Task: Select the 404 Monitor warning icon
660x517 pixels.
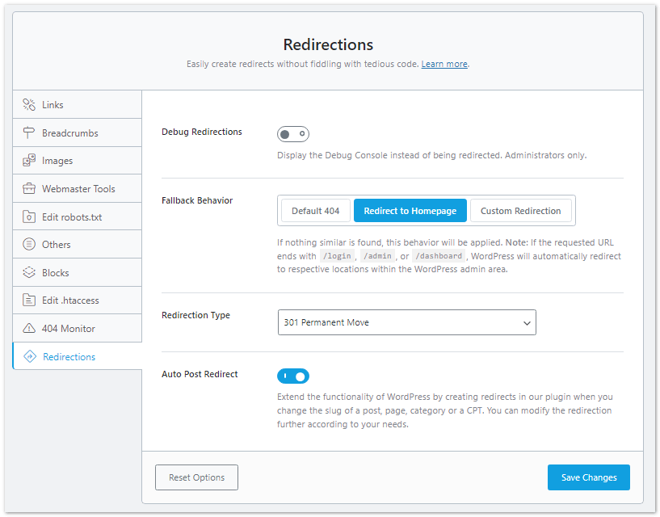Action: 29,328
